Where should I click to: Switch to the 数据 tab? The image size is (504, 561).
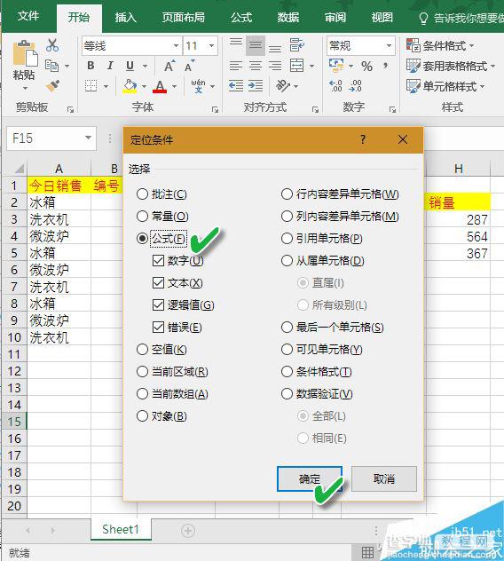tap(288, 17)
